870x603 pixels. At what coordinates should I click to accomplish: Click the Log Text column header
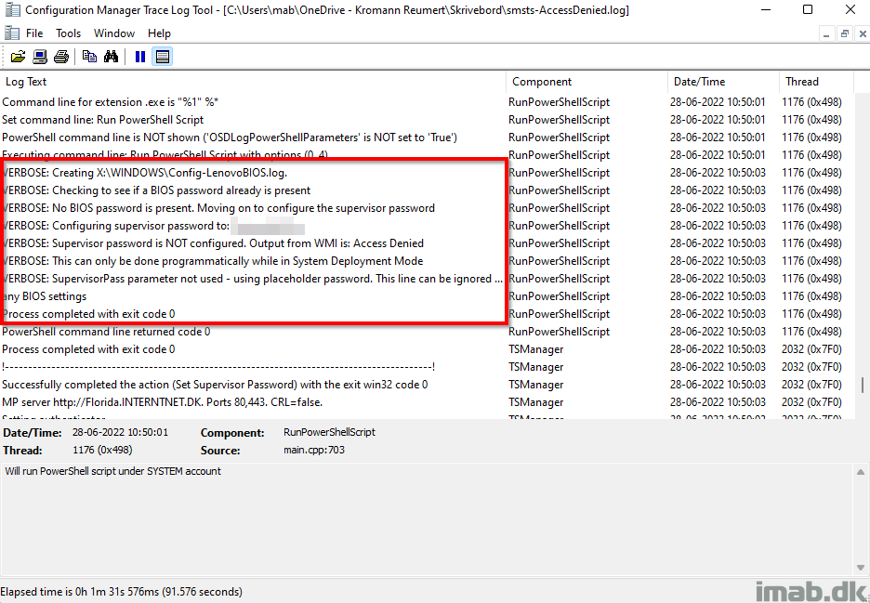[253, 82]
